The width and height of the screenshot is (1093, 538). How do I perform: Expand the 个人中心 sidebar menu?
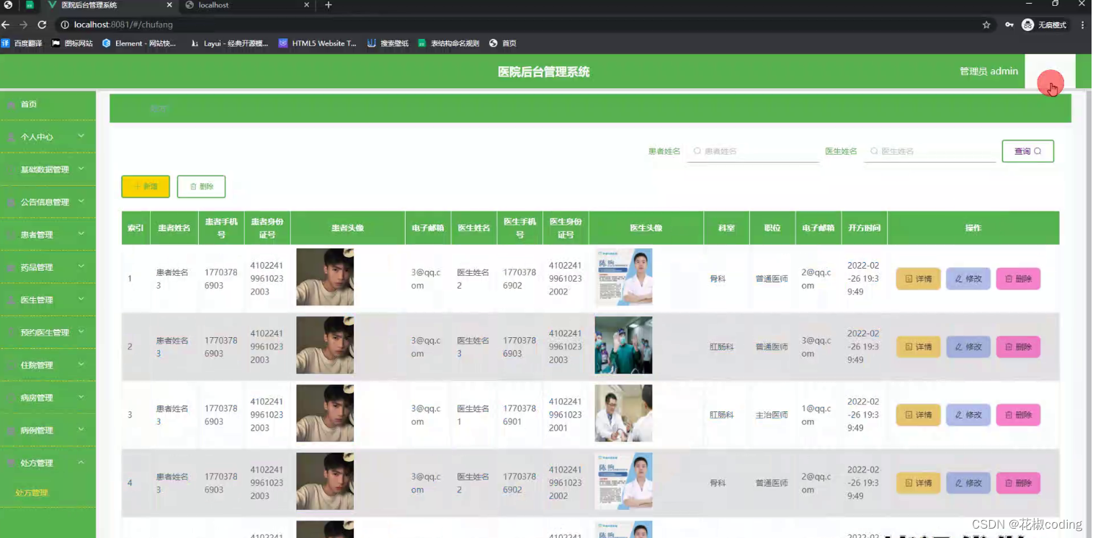(x=48, y=137)
